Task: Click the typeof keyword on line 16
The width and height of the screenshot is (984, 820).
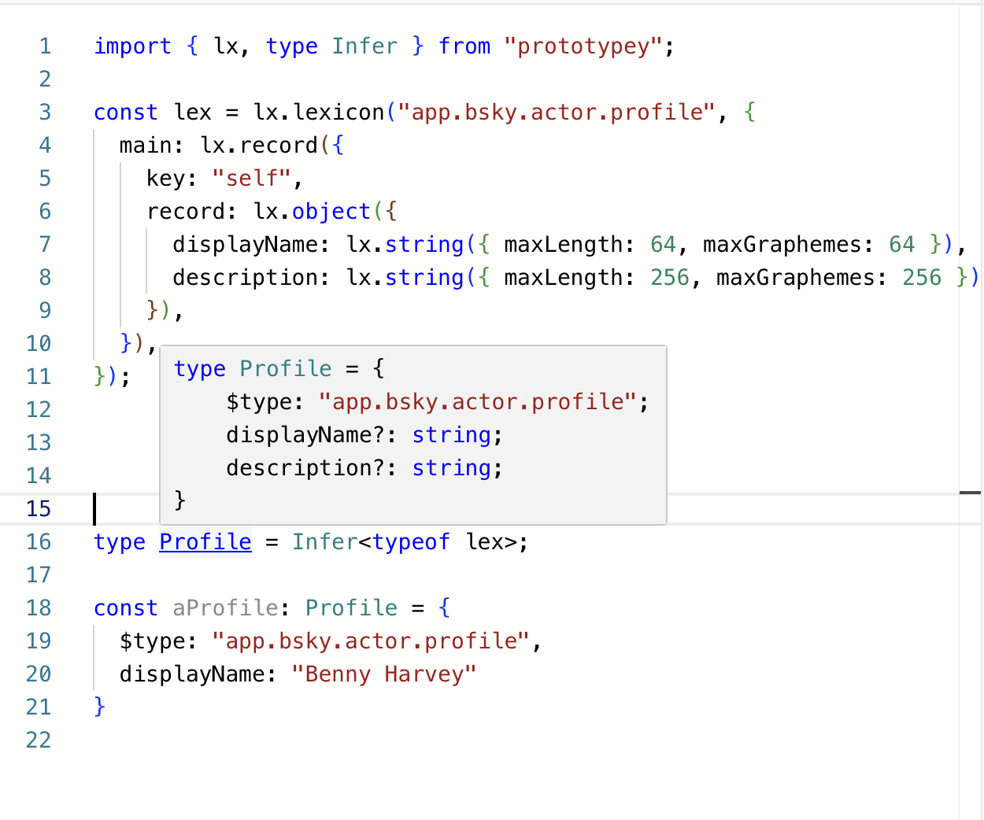Action: (411, 542)
